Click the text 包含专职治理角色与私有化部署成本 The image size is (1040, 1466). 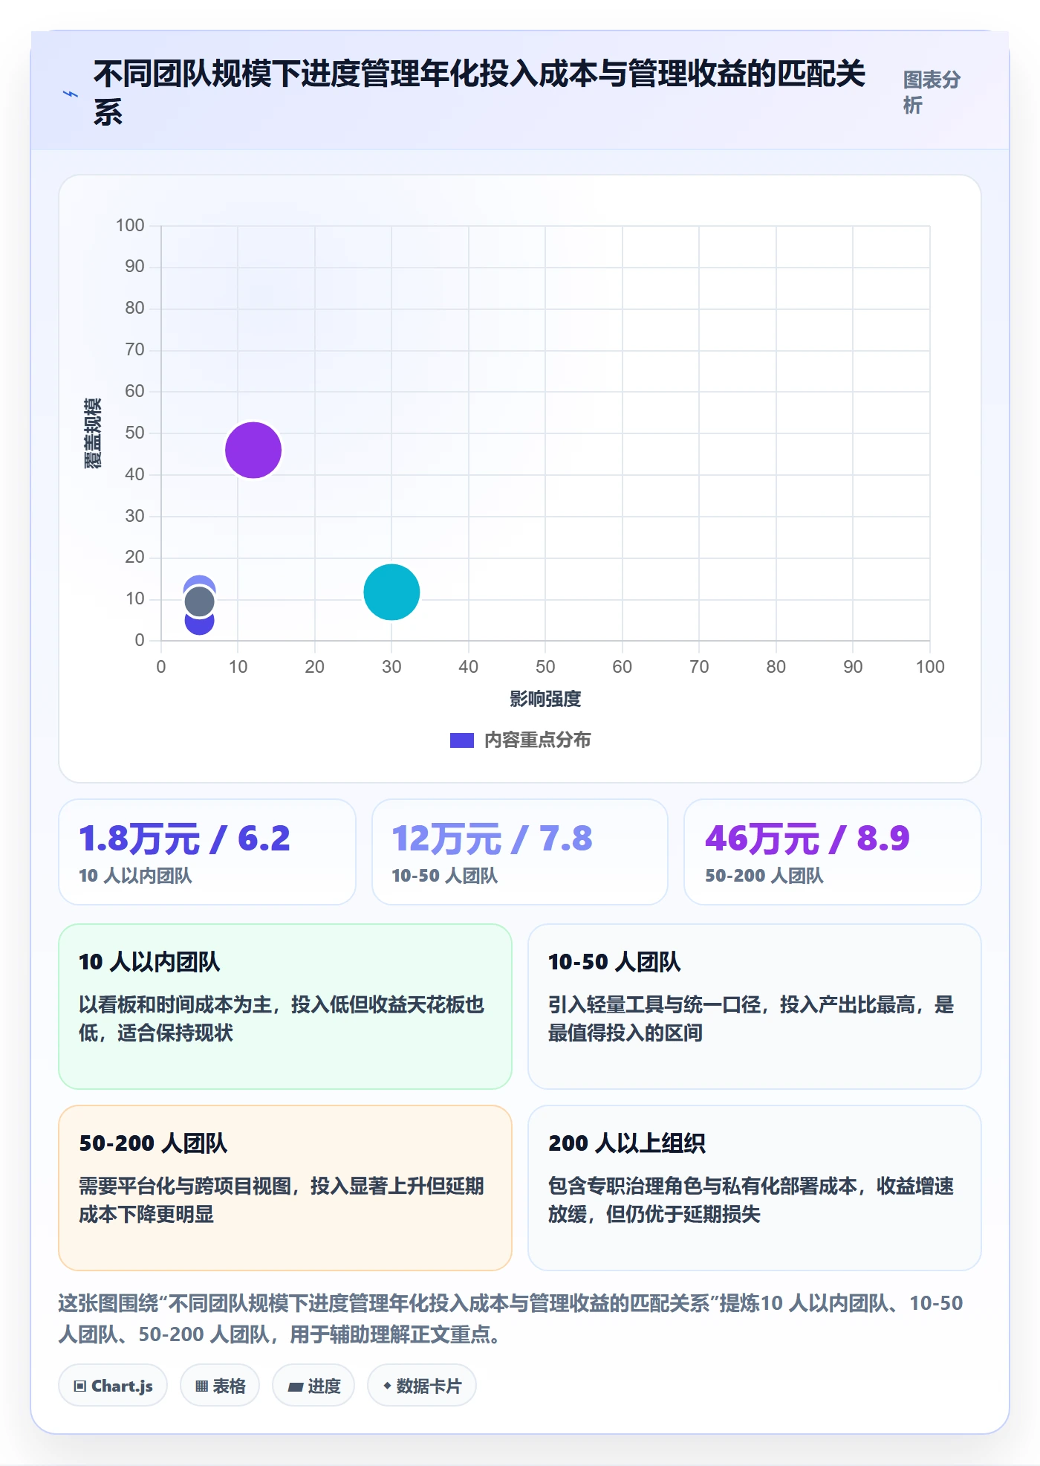click(x=703, y=1186)
